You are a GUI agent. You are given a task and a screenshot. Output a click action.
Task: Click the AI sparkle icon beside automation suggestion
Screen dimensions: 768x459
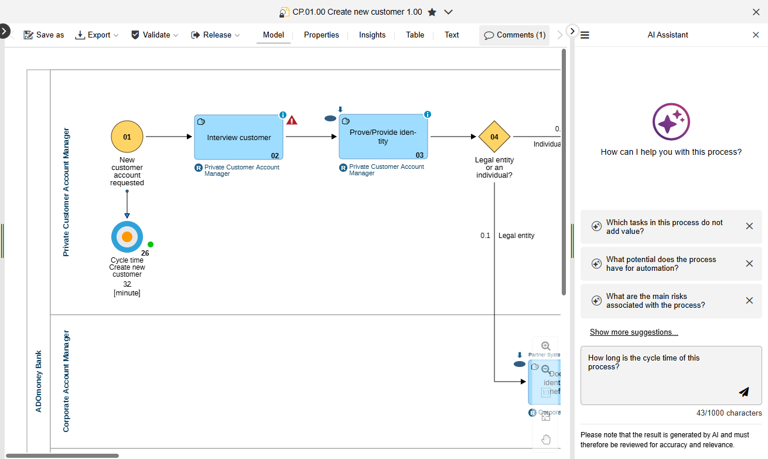(596, 264)
